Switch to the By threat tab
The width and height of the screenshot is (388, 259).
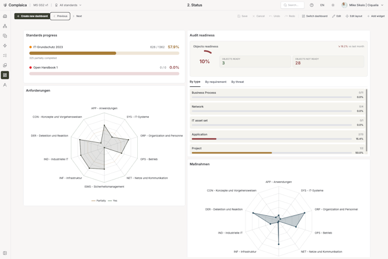tap(238, 82)
